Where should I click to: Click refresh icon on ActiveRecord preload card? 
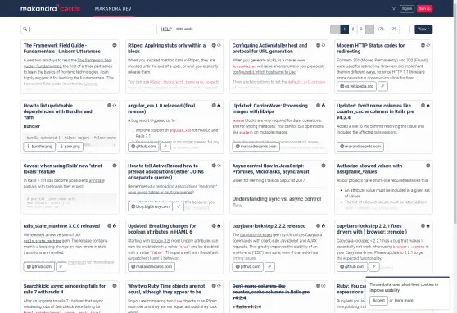coord(219,166)
